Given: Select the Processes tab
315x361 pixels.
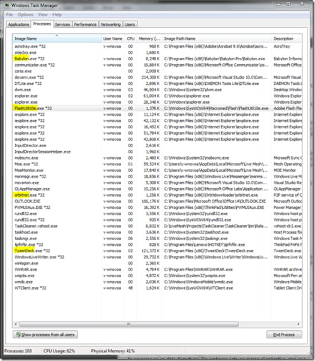Looking at the screenshot, I should pos(42,24).
